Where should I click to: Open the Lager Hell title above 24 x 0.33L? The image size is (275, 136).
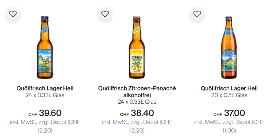tap(45, 88)
